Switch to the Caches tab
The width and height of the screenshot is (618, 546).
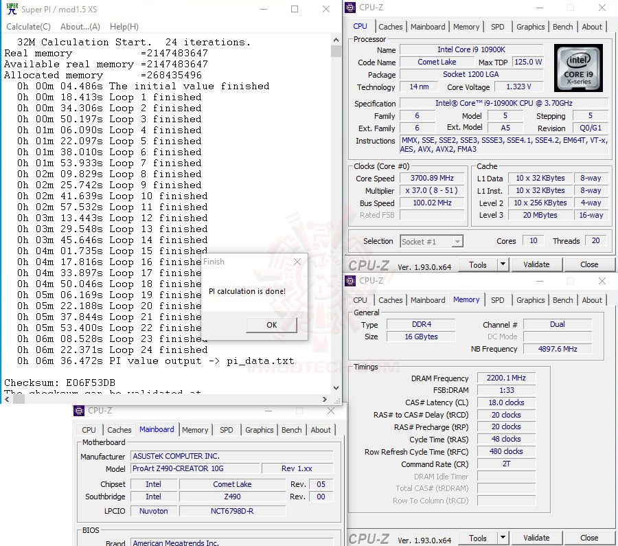391,26
